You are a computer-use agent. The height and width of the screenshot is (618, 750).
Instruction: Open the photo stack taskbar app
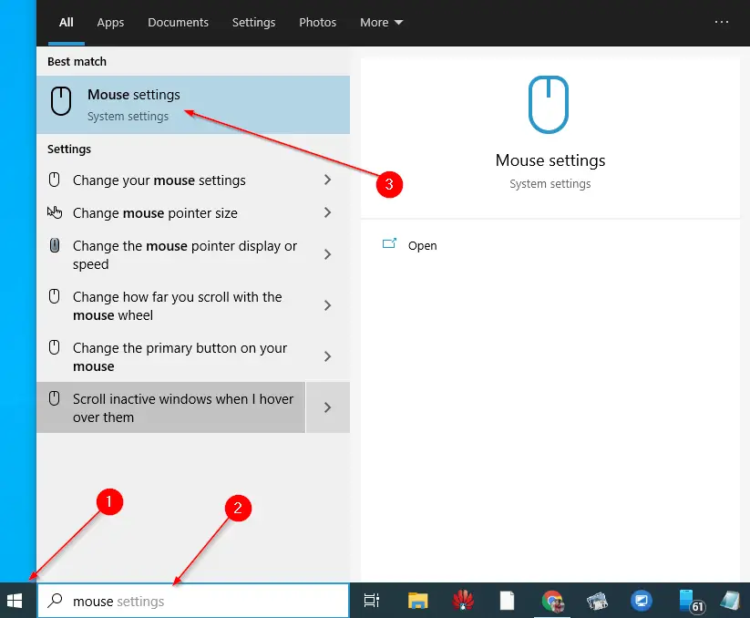coord(597,601)
